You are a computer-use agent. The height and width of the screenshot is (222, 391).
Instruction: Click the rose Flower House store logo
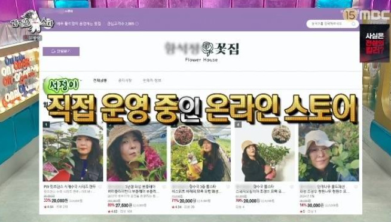[x=201, y=51]
